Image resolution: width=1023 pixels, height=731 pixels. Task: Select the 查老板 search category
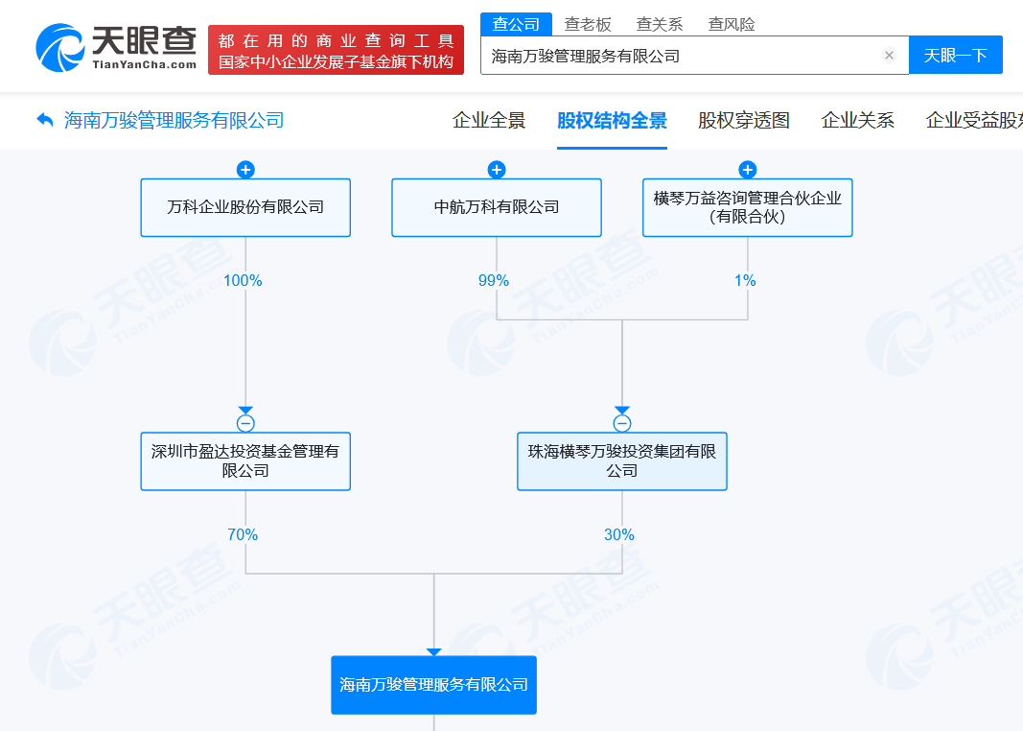(x=588, y=23)
